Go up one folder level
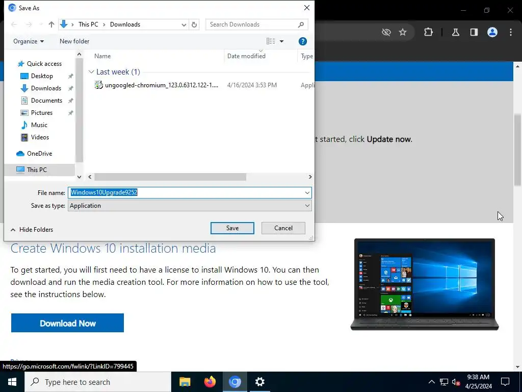 [51, 24]
